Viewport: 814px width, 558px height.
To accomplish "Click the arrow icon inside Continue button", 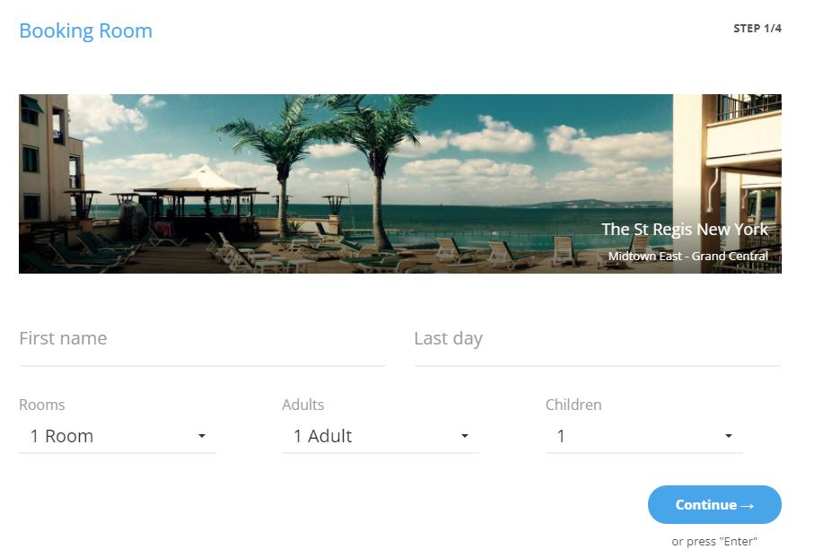I will point(747,506).
